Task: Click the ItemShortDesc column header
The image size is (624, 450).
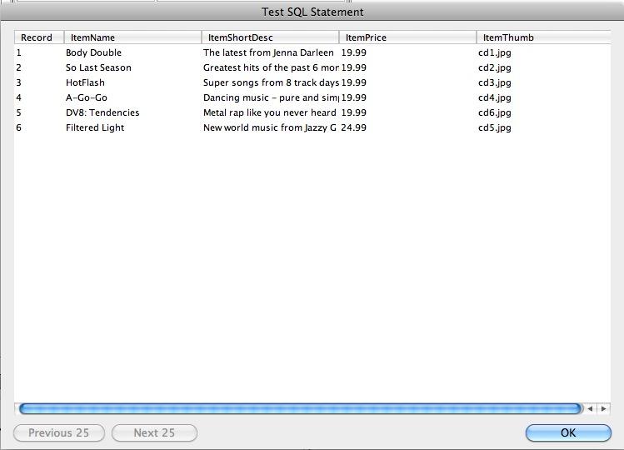Action: pos(270,37)
